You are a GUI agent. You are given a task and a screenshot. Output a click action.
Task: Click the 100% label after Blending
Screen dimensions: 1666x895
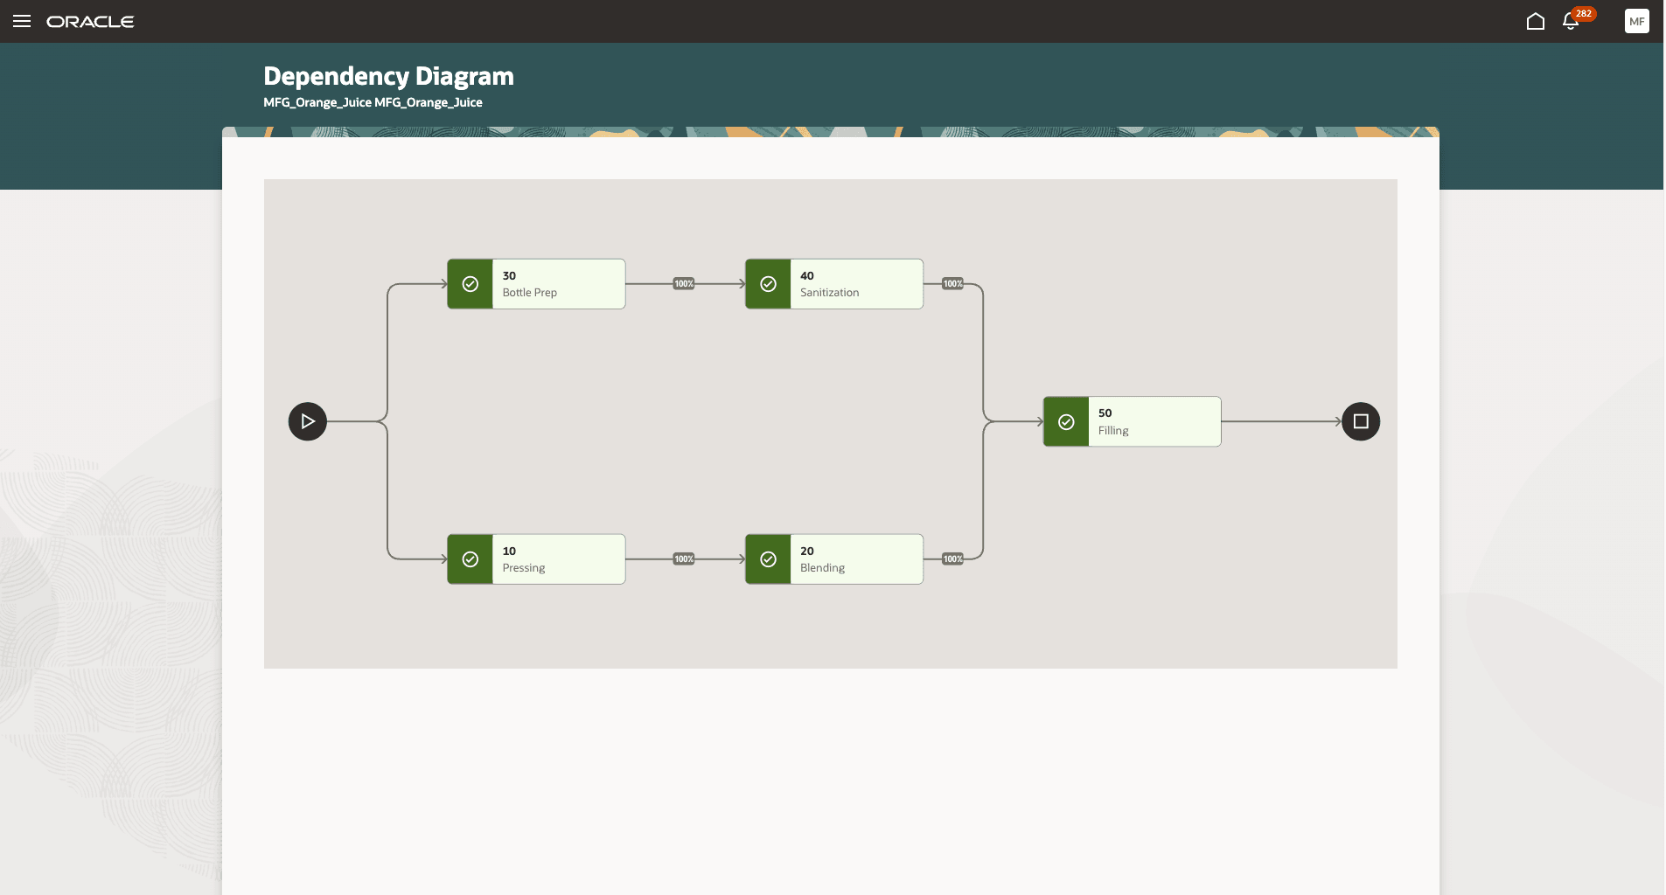click(952, 559)
